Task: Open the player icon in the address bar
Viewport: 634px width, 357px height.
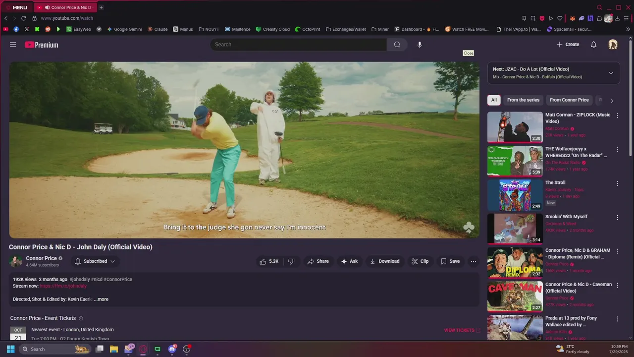Action: (x=551, y=18)
